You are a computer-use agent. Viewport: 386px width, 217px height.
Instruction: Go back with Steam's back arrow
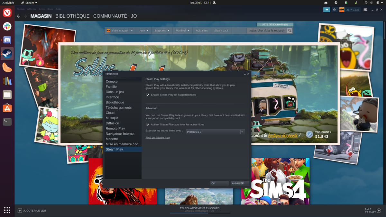(x=19, y=16)
